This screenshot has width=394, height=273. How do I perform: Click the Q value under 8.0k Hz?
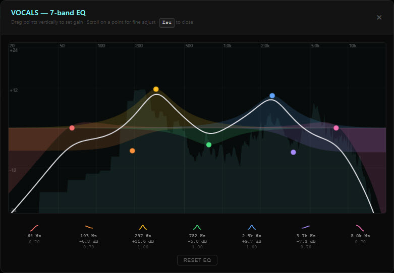(x=360, y=242)
